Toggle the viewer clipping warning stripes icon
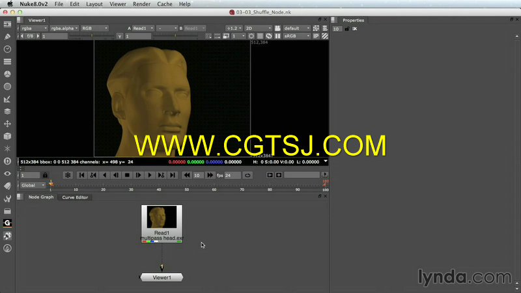This screenshot has width=521, height=293. click(325, 36)
